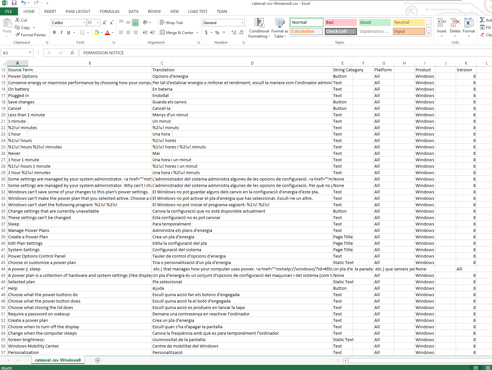Click the Insert Function fx icon

pyautogui.click(x=72, y=53)
